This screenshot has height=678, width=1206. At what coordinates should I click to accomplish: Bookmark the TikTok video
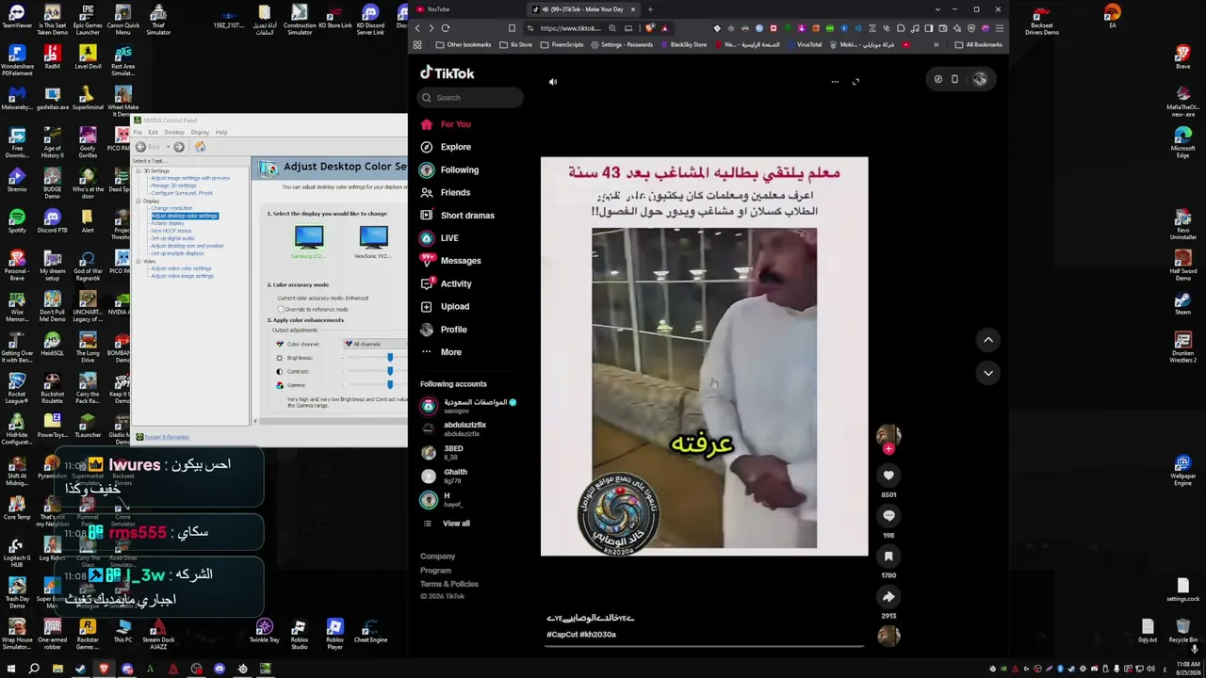pyautogui.click(x=888, y=557)
